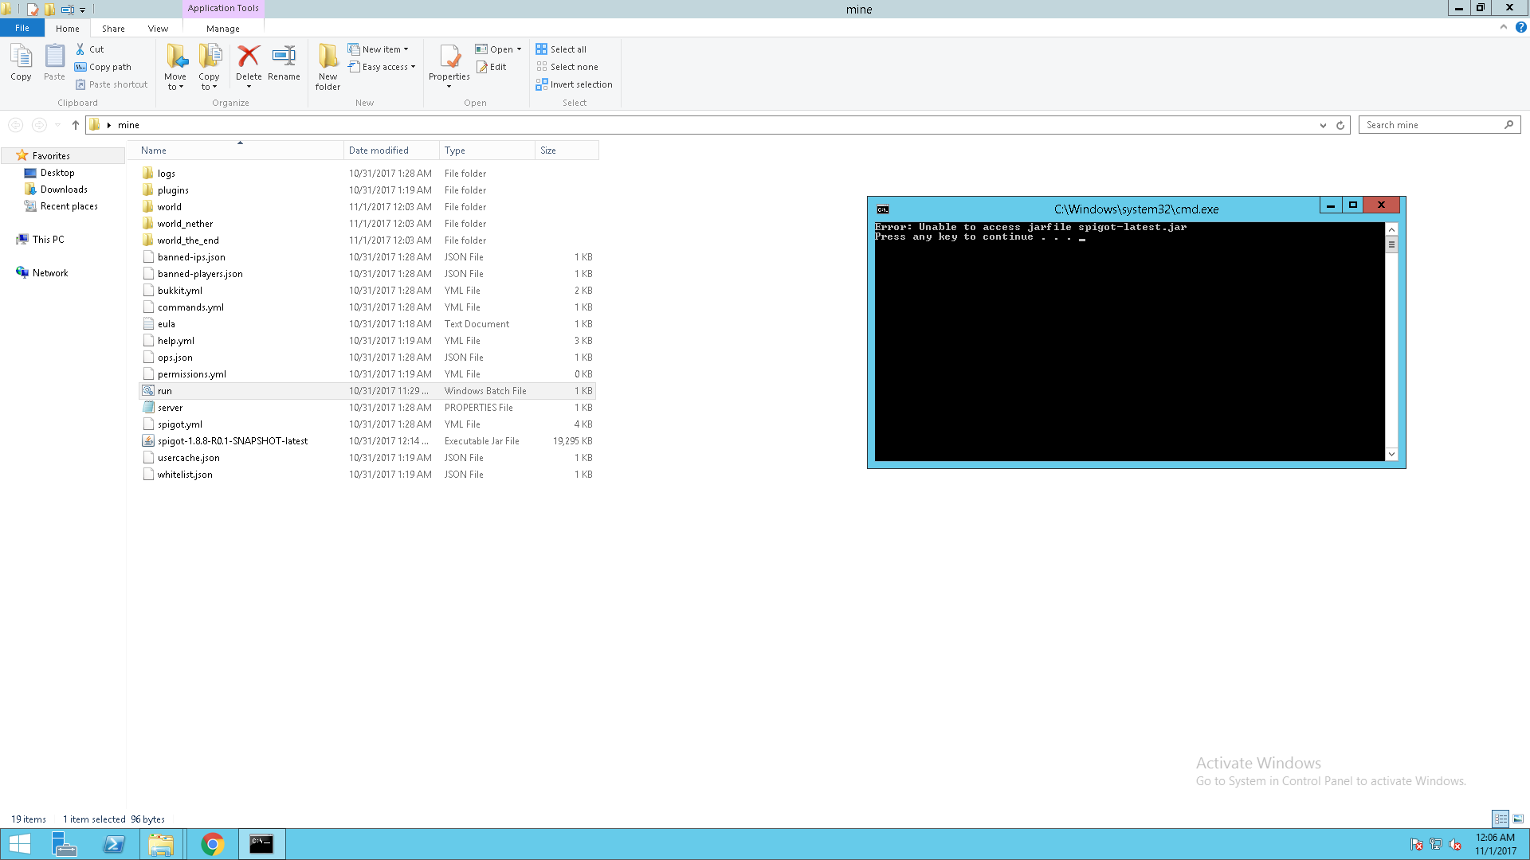1530x860 pixels.
Task: Click the Copy path icon
Action: click(x=80, y=67)
